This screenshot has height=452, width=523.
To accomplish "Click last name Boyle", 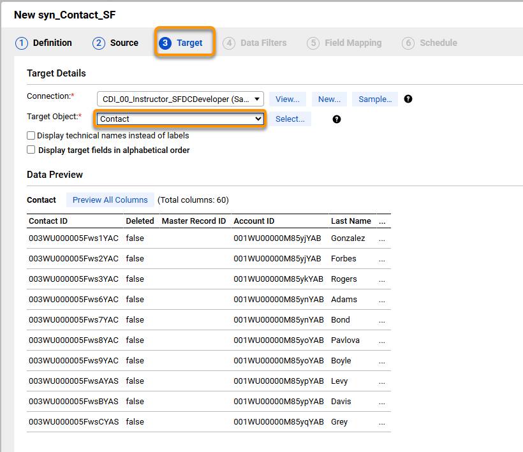I will (341, 361).
